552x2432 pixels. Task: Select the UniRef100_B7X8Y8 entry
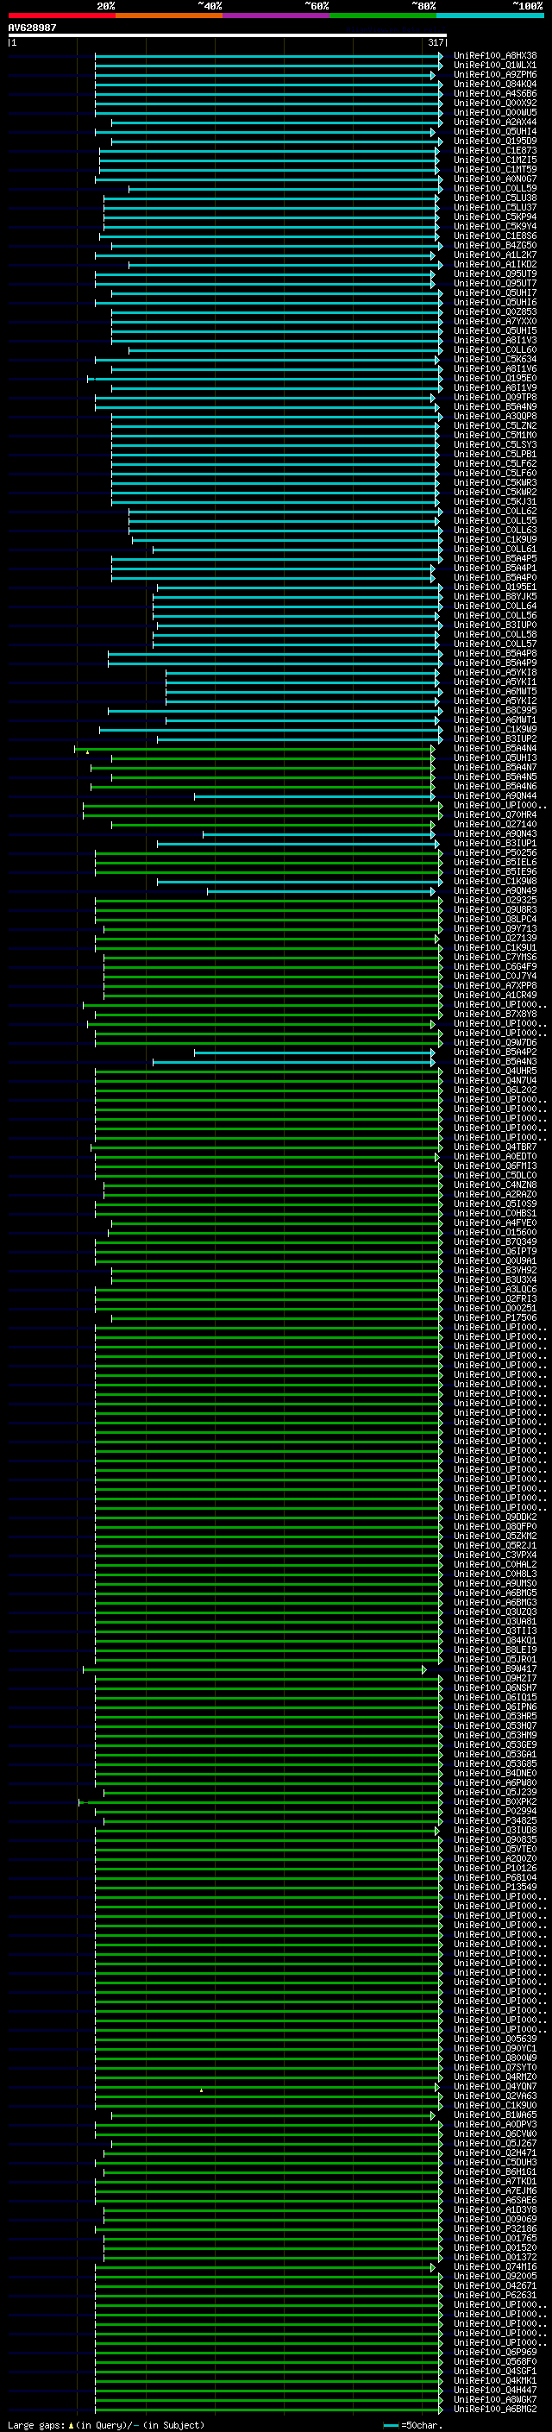pos(495,1015)
